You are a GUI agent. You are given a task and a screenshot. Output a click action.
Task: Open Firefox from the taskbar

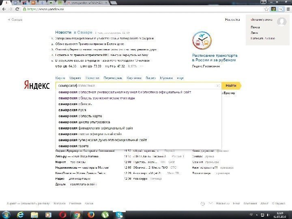pos(91,215)
